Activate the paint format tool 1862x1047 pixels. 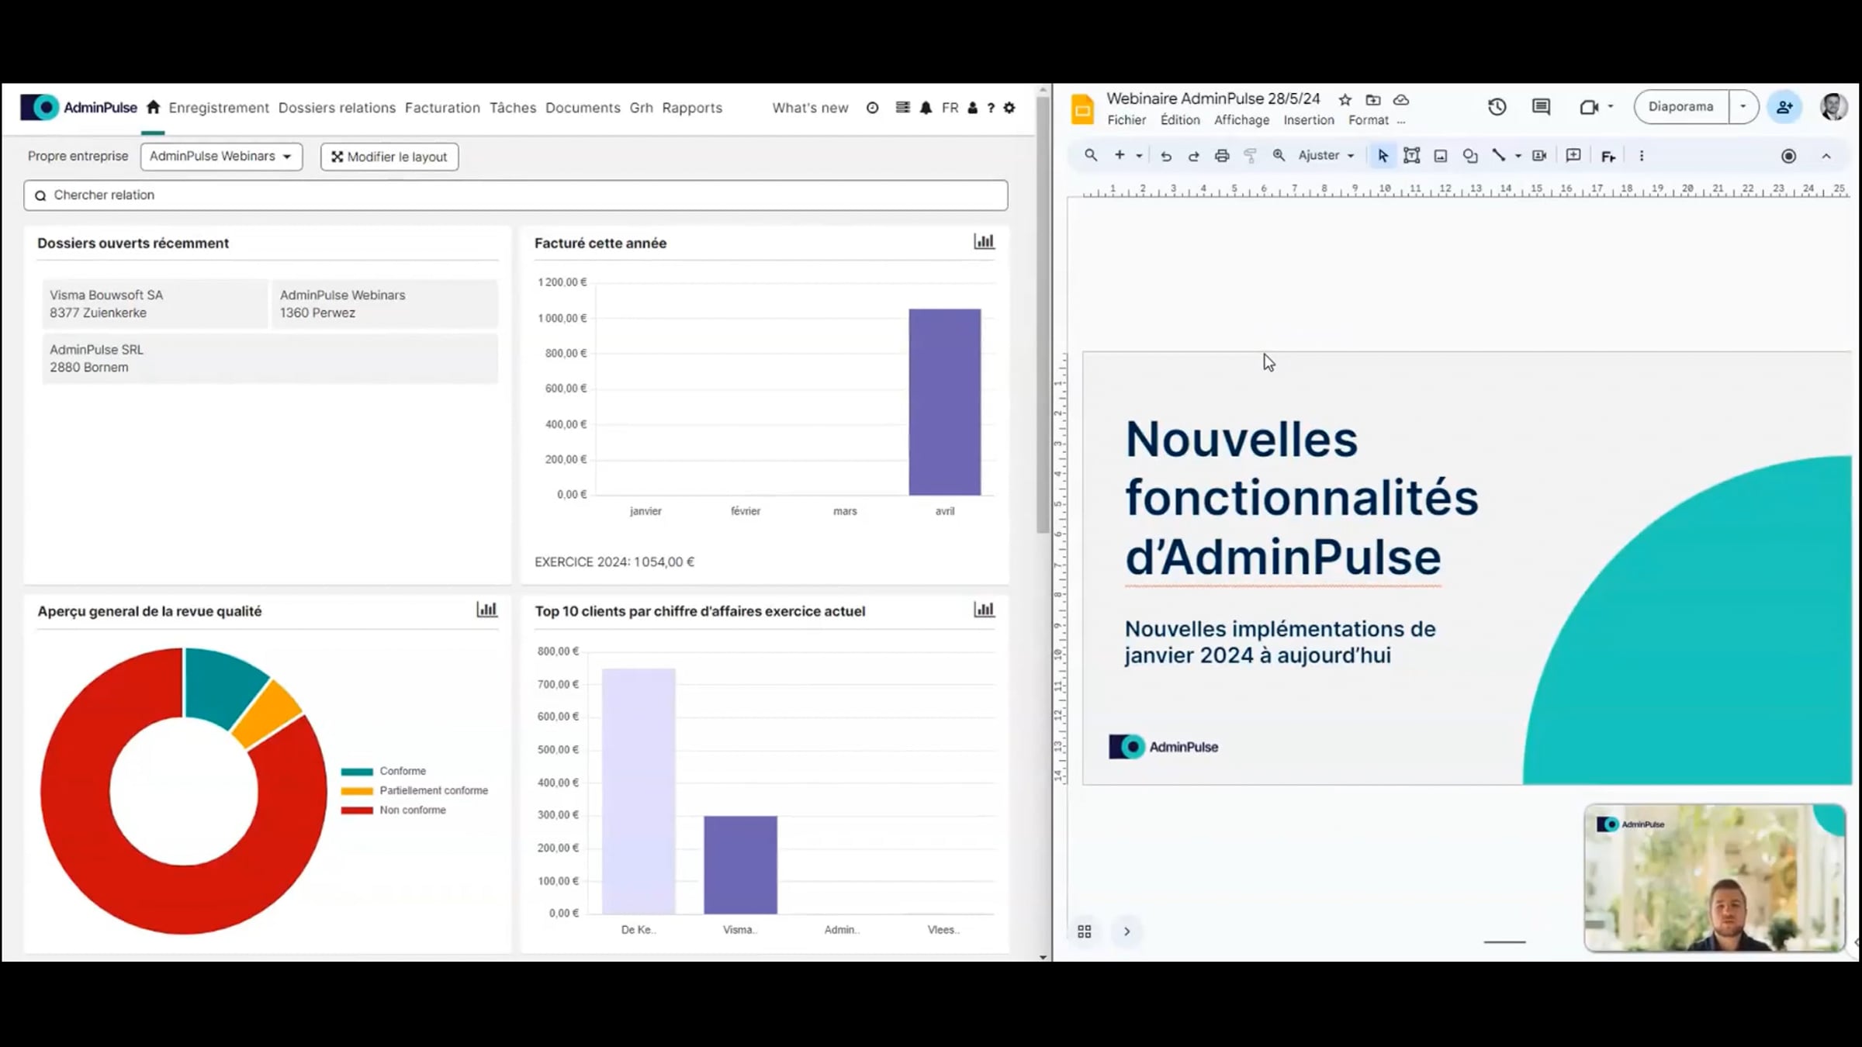[x=1250, y=156]
